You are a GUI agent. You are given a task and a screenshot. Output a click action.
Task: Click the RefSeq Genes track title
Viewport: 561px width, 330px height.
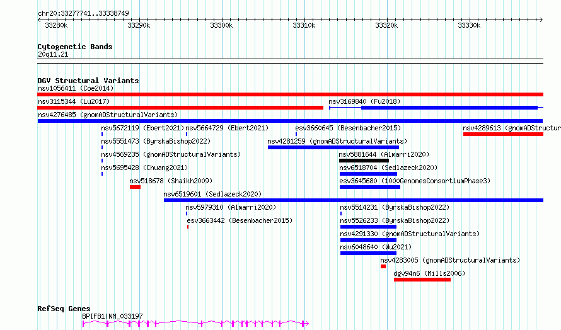pyautogui.click(x=64, y=309)
